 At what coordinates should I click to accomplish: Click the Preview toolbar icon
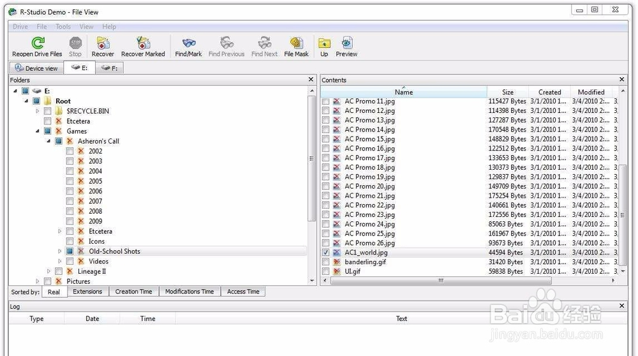[x=347, y=43]
